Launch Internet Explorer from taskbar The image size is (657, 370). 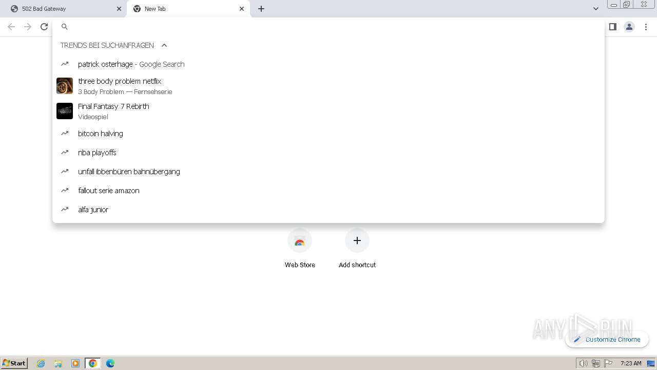[x=41, y=363]
